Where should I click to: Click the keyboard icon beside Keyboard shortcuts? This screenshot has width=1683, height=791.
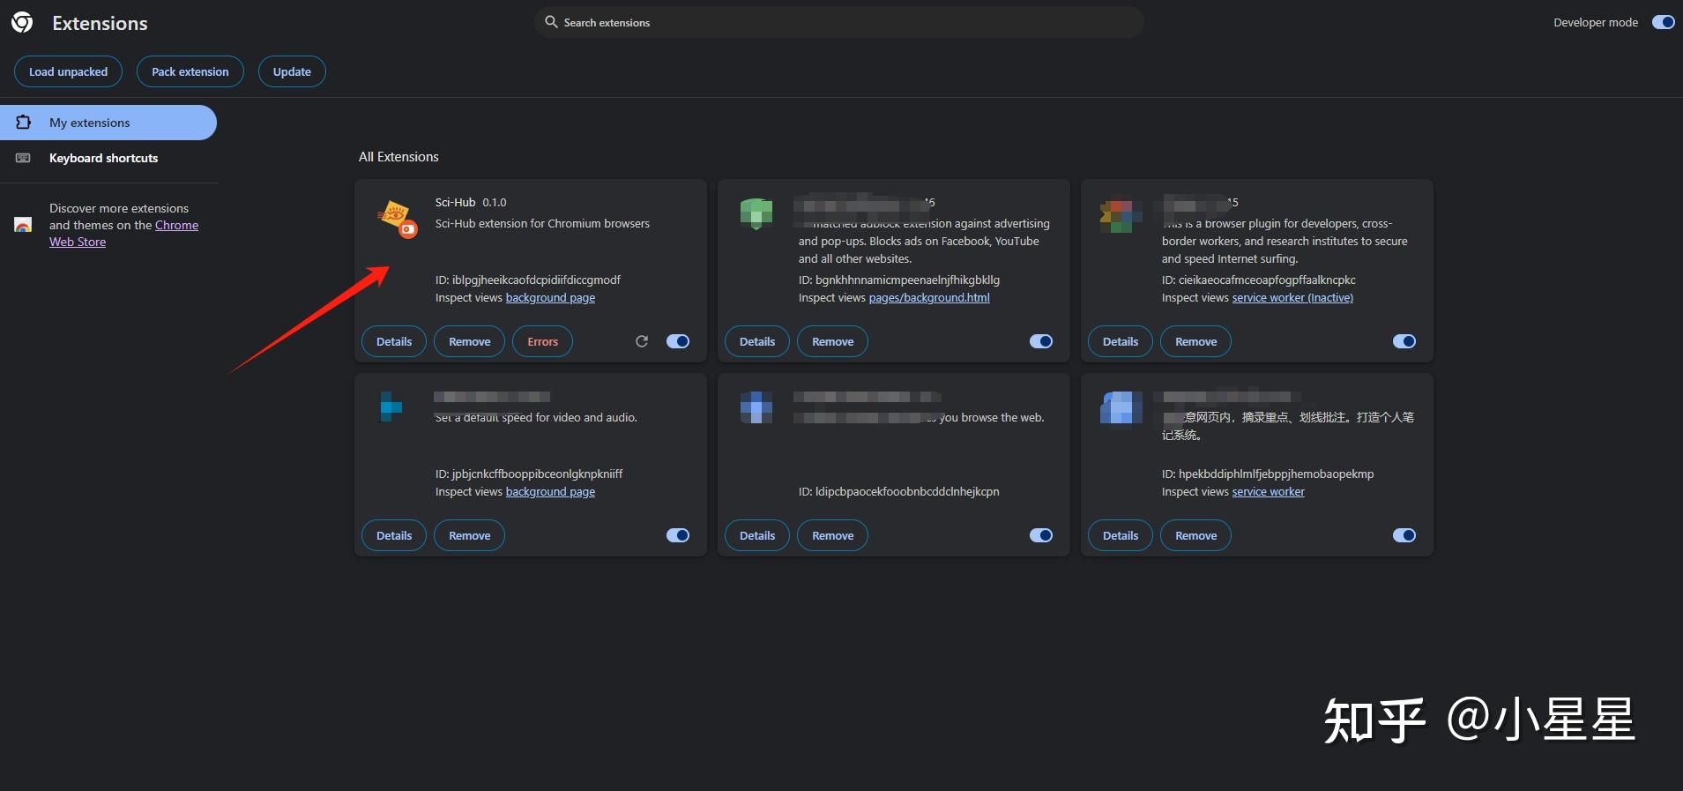pos(24,158)
